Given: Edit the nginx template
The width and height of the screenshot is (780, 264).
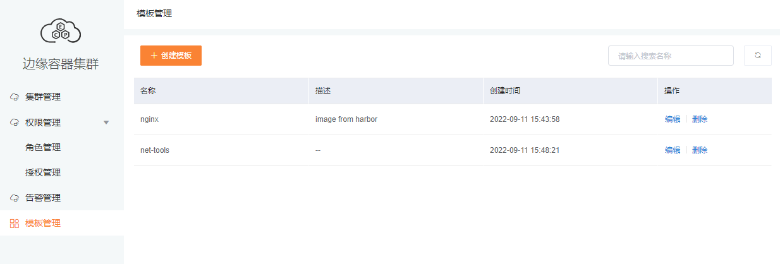Looking at the screenshot, I should [x=673, y=119].
